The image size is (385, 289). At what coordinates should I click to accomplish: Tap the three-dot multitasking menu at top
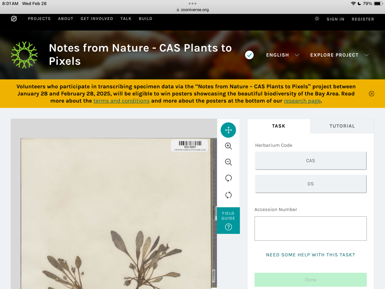pos(192,4)
